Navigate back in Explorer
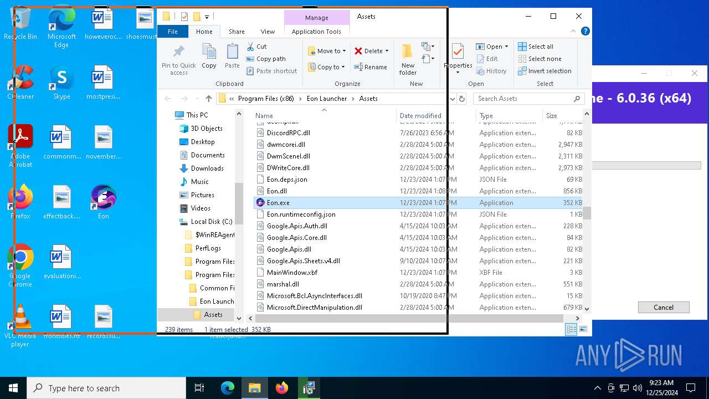The height and width of the screenshot is (399, 709). click(168, 99)
